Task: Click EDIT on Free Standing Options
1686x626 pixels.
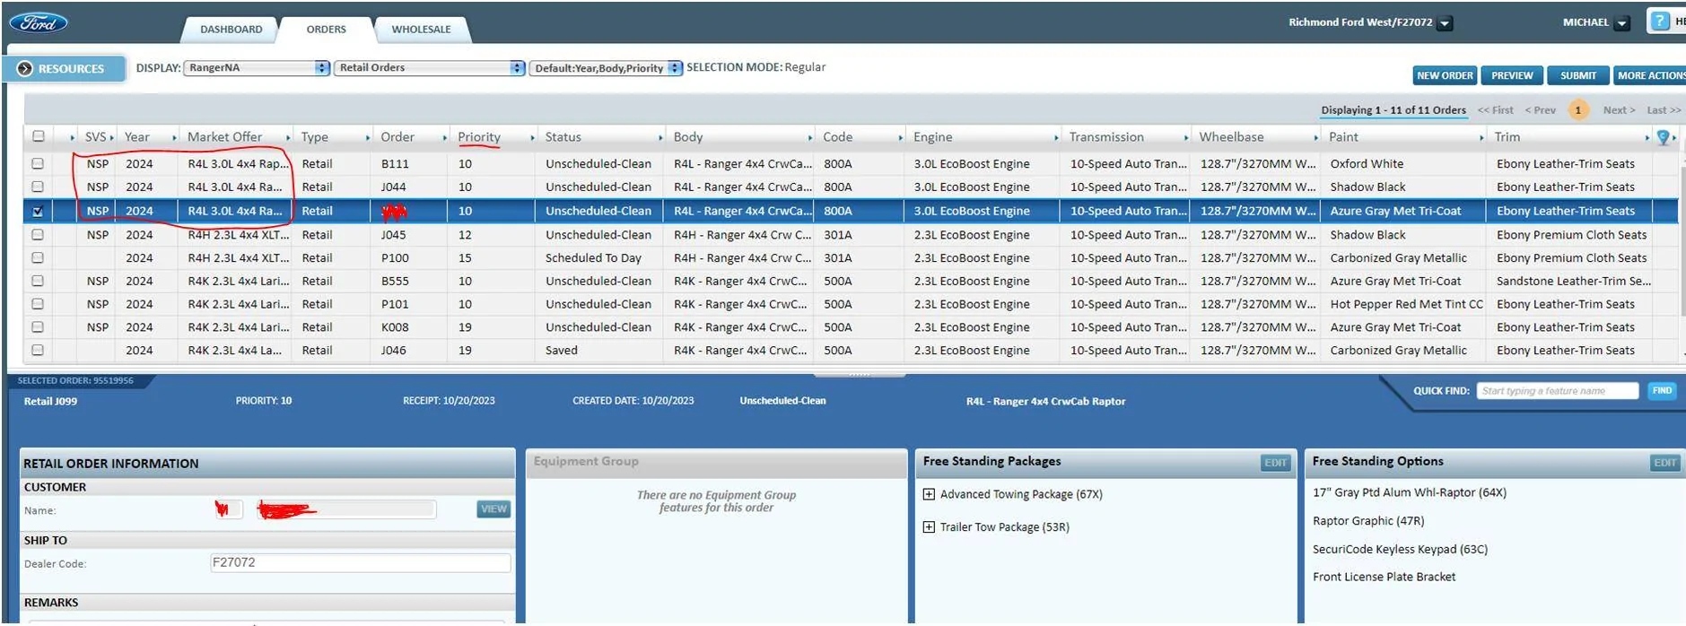Action: point(1664,463)
